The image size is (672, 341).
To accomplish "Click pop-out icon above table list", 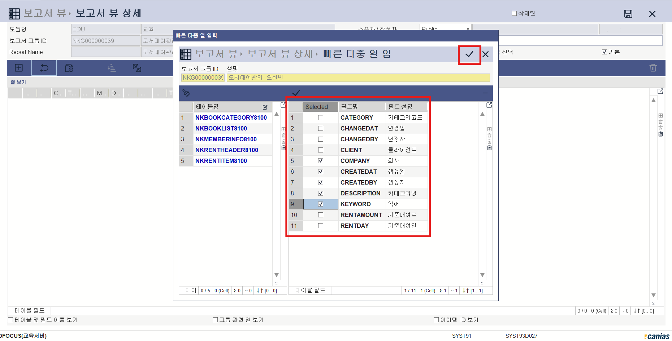I will (283, 105).
